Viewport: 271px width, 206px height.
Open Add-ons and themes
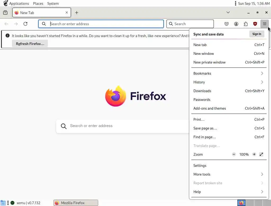pos(229,108)
